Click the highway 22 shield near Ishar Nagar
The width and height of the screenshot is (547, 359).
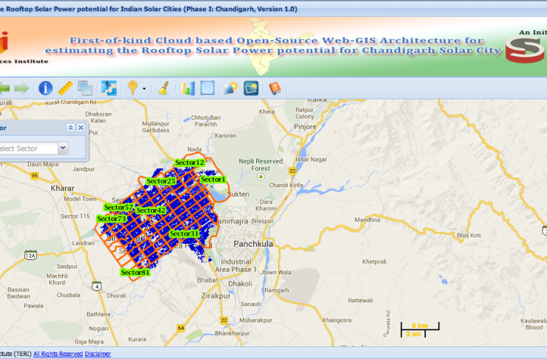pyautogui.click(x=292, y=171)
